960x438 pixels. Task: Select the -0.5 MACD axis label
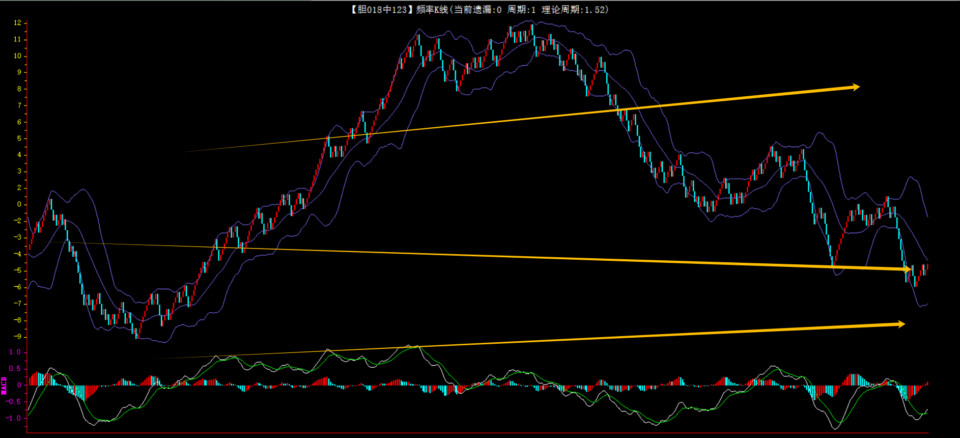(x=14, y=402)
